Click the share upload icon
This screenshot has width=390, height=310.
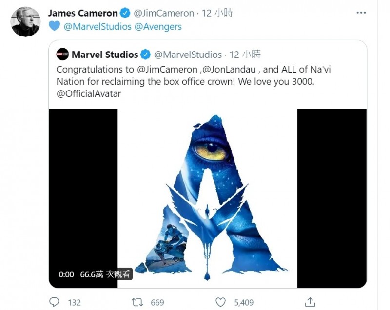tap(310, 302)
